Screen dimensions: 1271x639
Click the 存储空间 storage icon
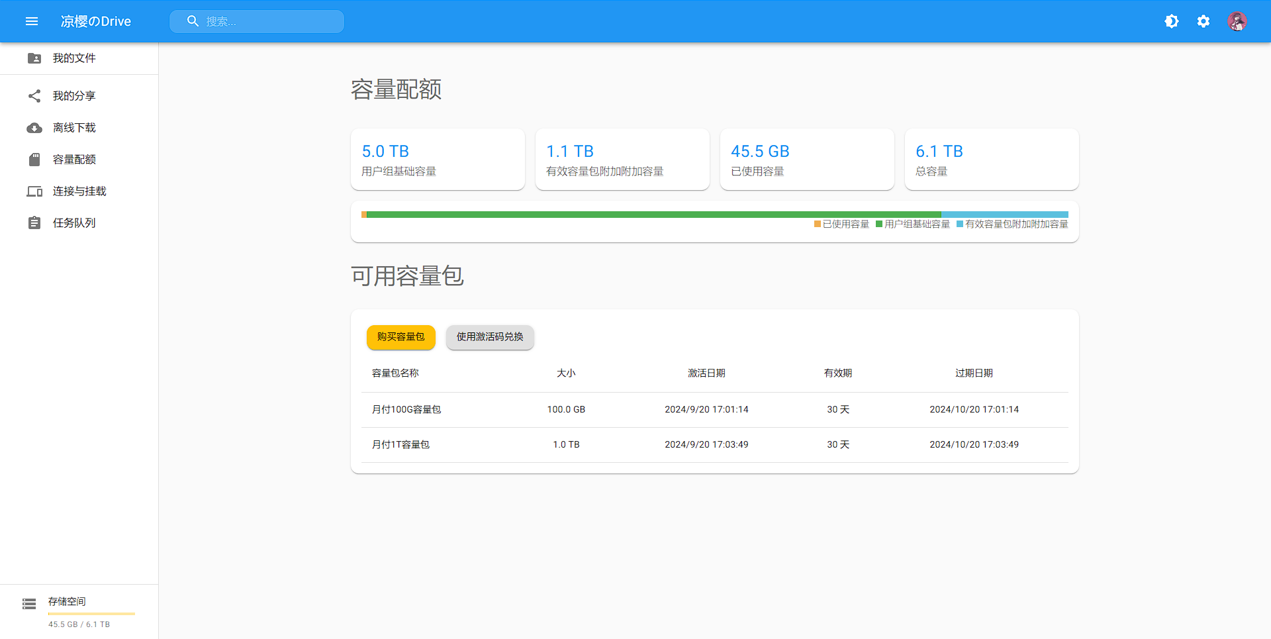(29, 604)
